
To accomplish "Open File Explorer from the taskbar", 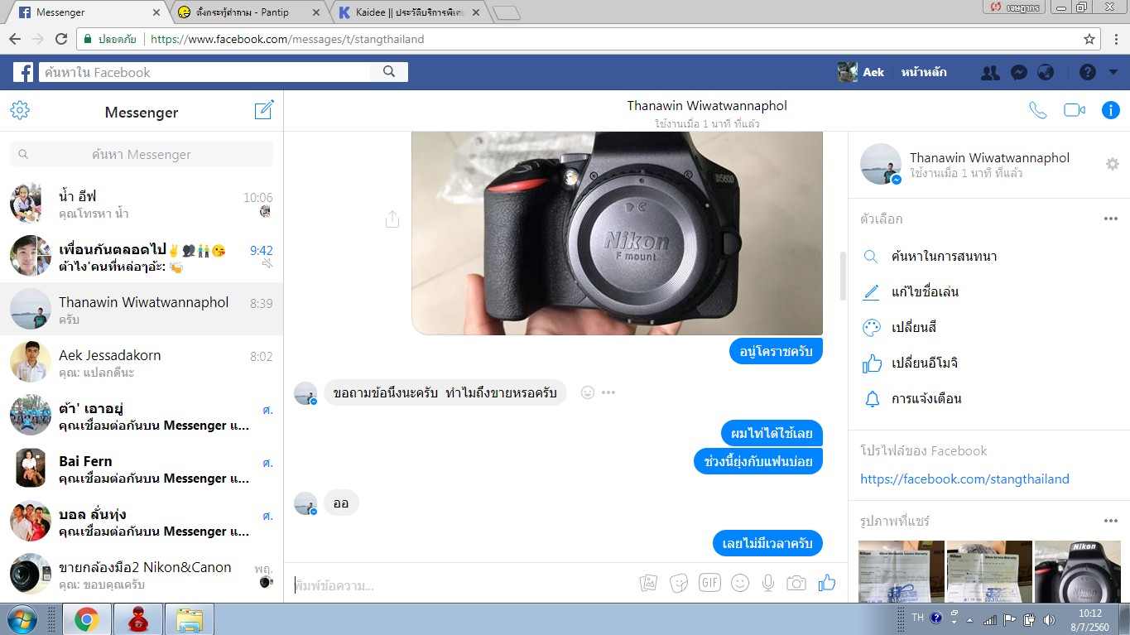I will 190,618.
